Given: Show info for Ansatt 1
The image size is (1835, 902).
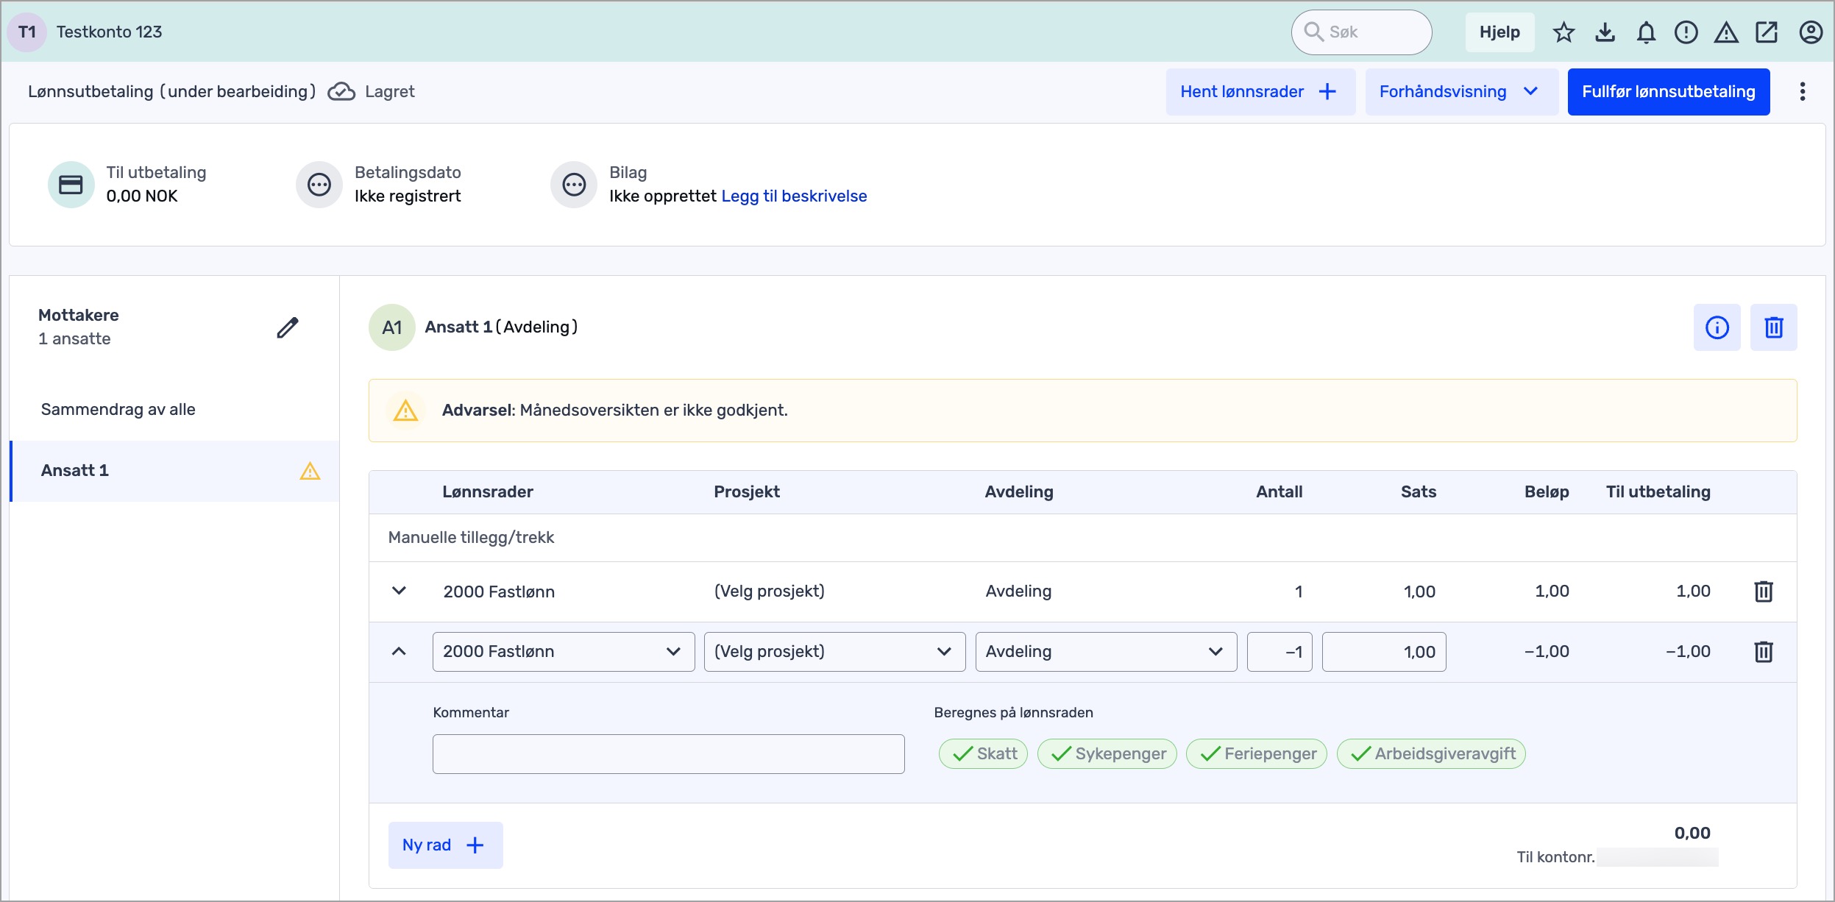Looking at the screenshot, I should [x=1717, y=327].
